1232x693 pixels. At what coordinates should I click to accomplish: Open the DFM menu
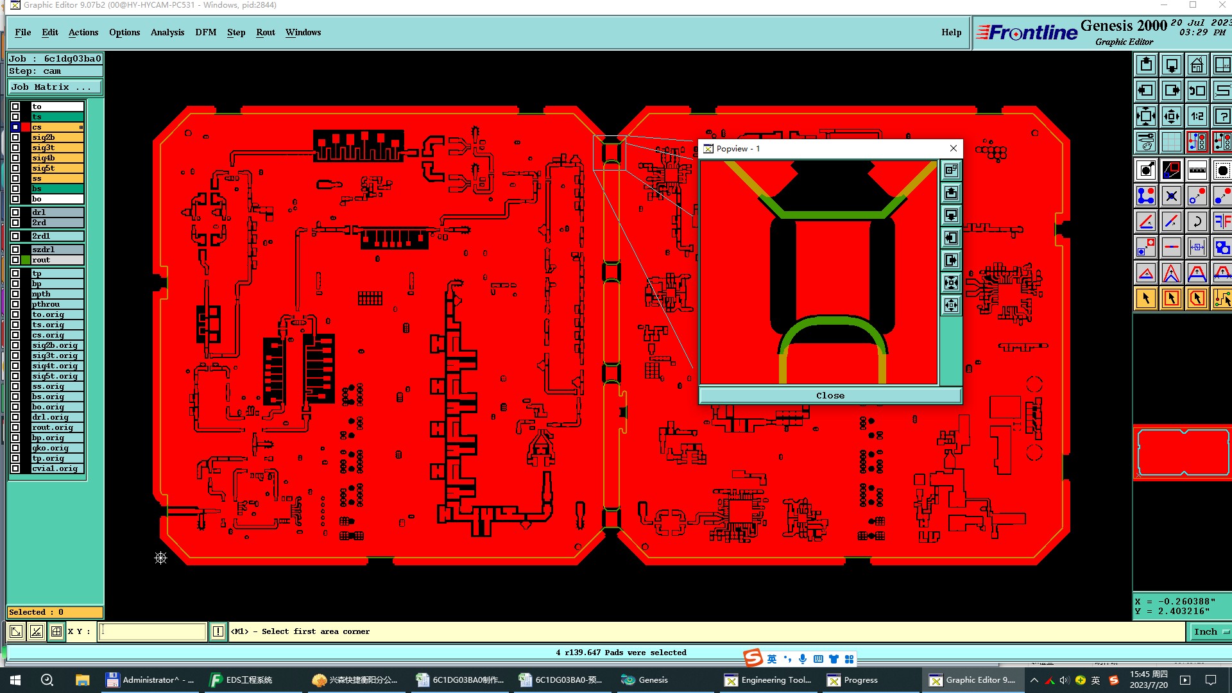coord(205,32)
